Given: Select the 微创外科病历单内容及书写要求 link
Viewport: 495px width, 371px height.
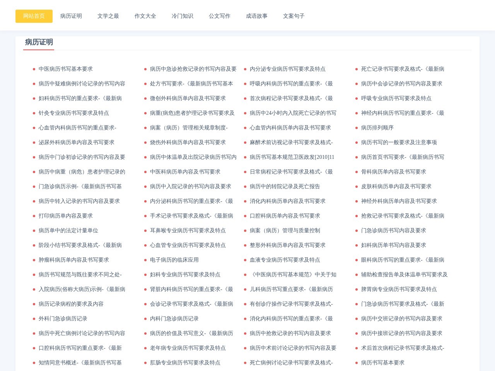Looking at the screenshot, I should [x=188, y=99].
